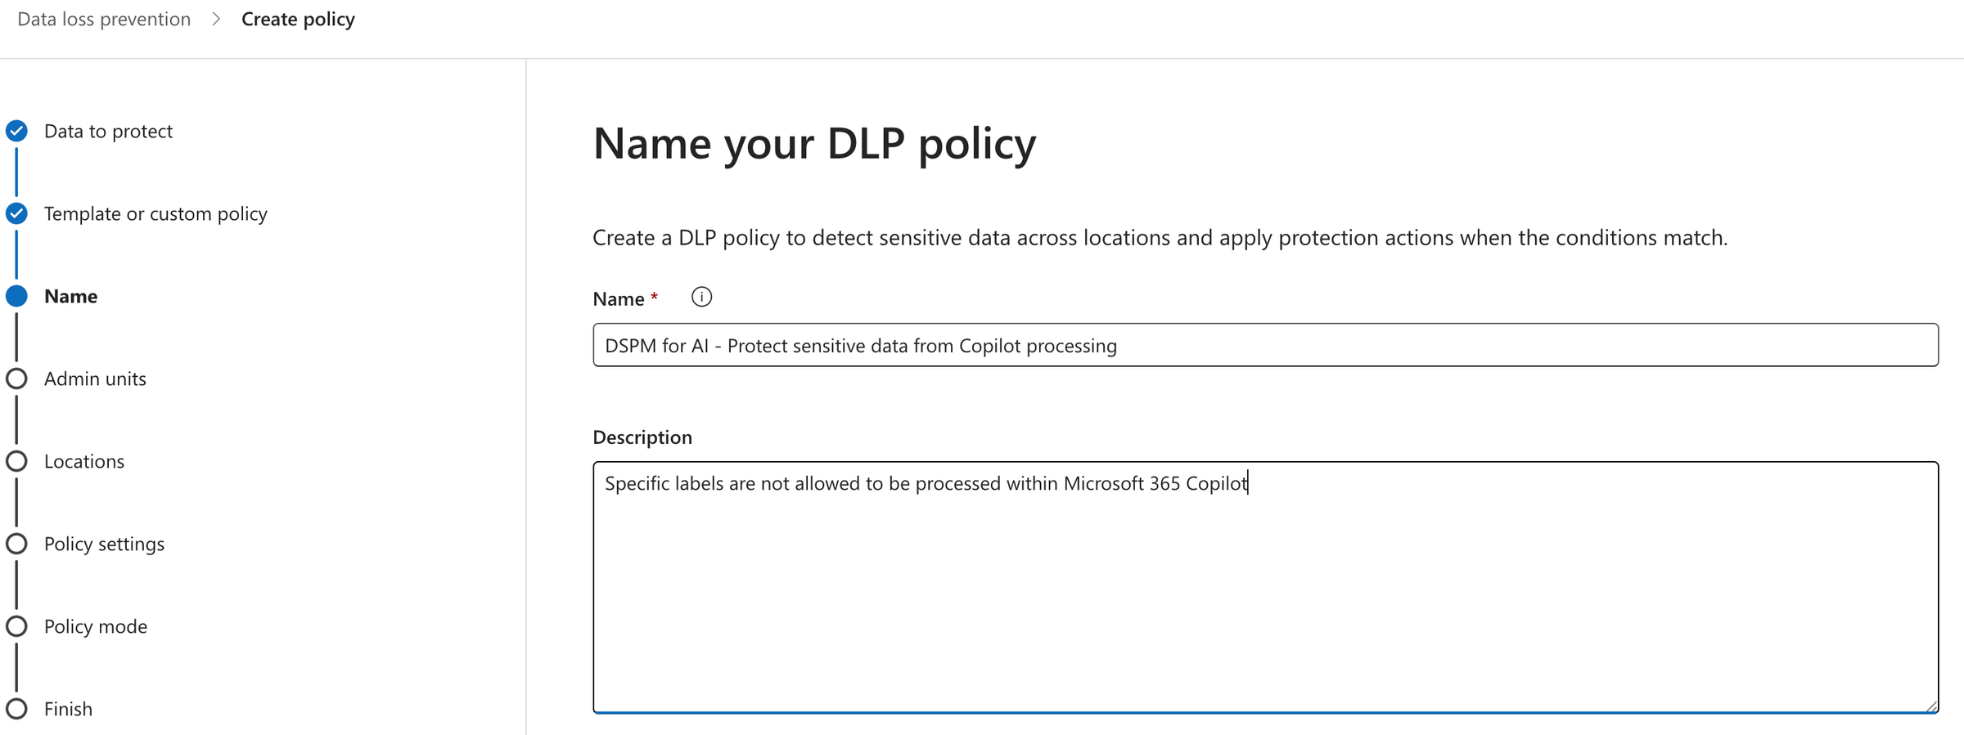The width and height of the screenshot is (1964, 735).
Task: Click the empty circle beside Locations
Action: [16, 461]
